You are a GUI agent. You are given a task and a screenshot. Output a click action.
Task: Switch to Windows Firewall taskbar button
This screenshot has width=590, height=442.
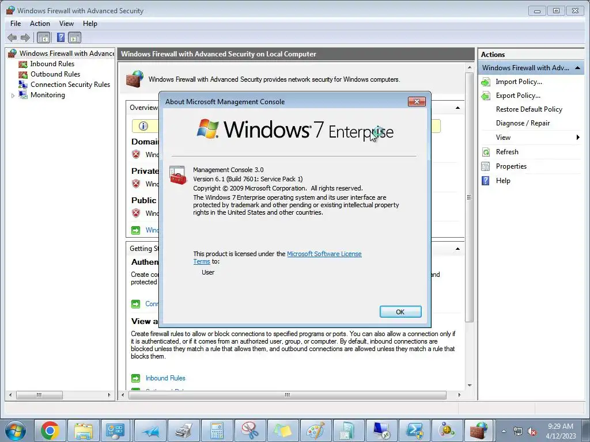point(479,430)
